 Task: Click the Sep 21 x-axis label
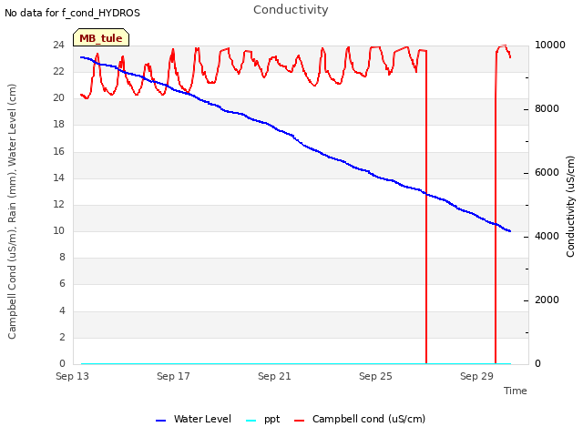[274, 376]
